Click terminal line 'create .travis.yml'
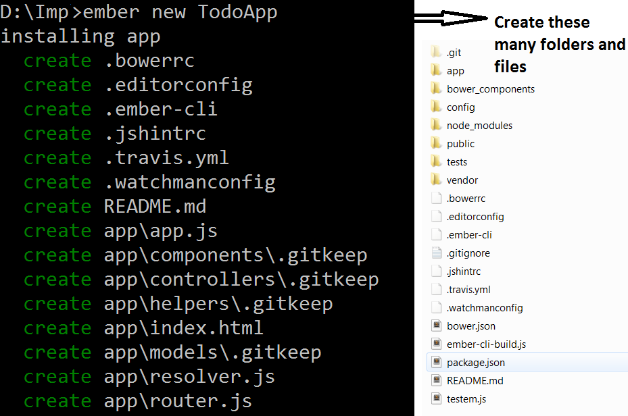Screen dimensions: 628x416 click(126, 159)
